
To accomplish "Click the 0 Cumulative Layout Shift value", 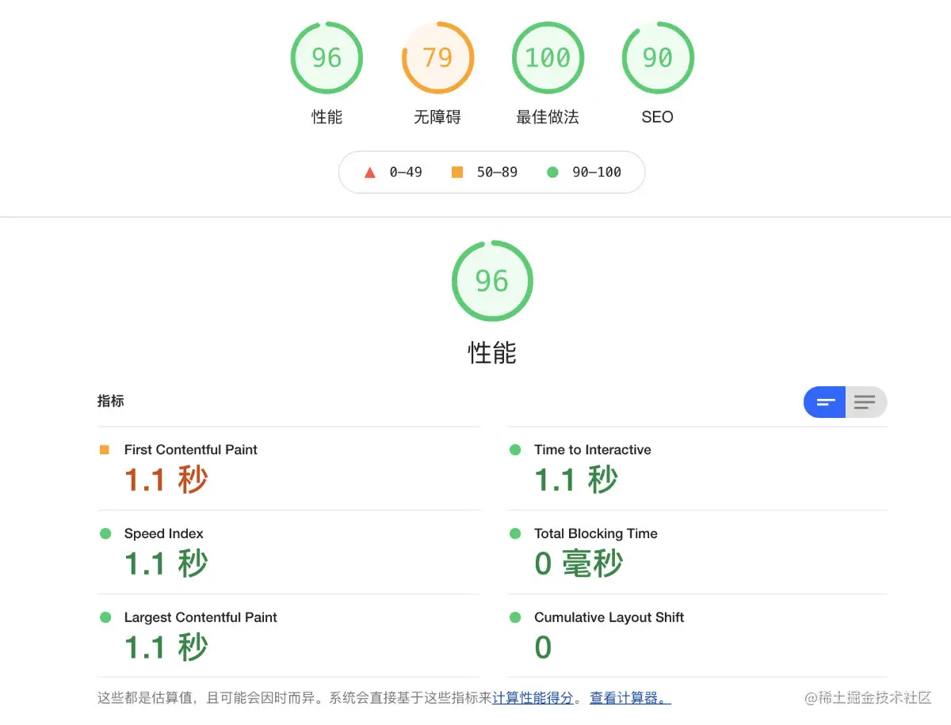I will 543,647.
